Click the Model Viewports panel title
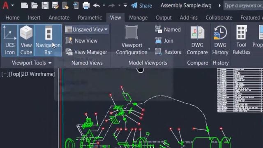 (x=148, y=63)
